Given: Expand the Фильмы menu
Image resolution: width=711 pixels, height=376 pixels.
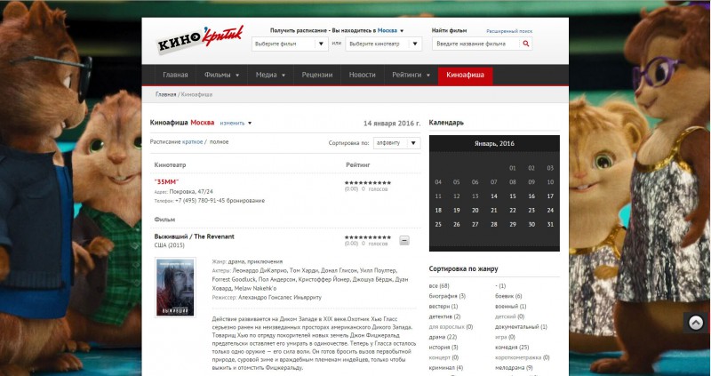Looking at the screenshot, I should click(x=221, y=75).
